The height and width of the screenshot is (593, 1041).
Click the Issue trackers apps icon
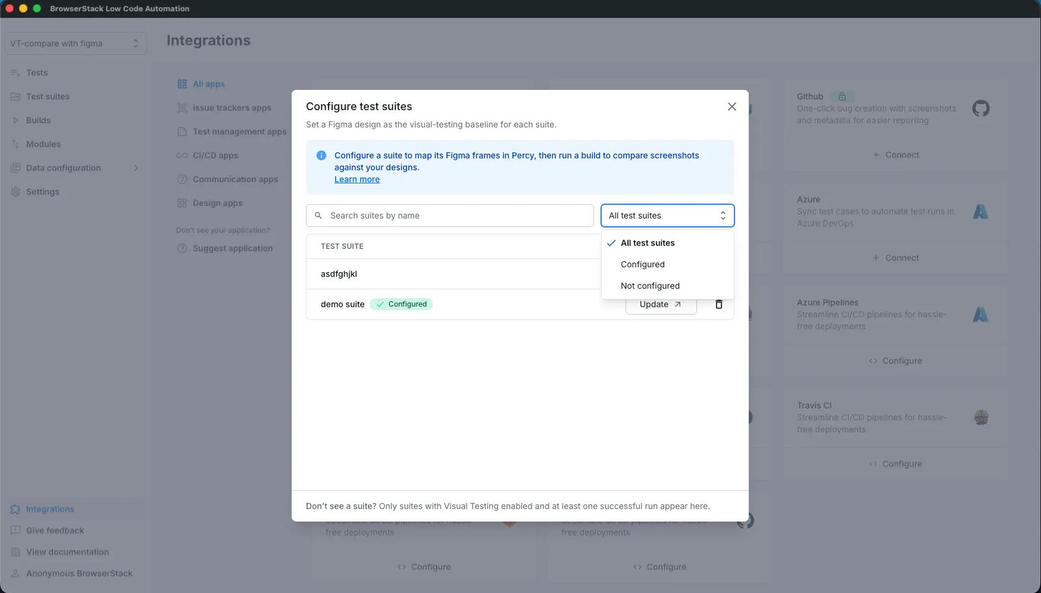pos(182,108)
